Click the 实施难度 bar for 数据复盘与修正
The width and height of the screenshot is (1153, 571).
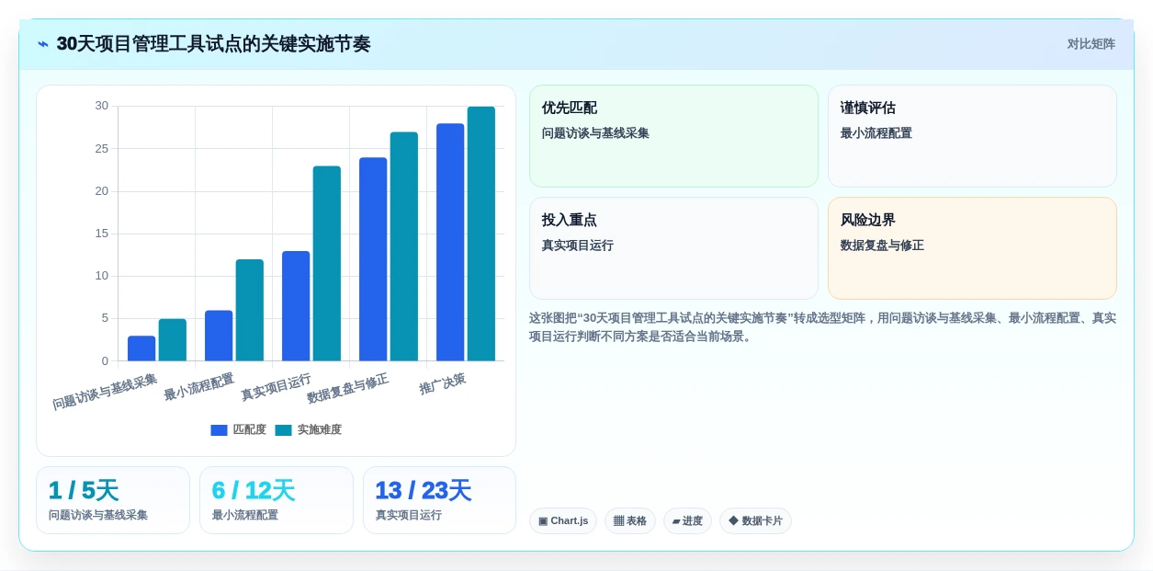coord(404,246)
